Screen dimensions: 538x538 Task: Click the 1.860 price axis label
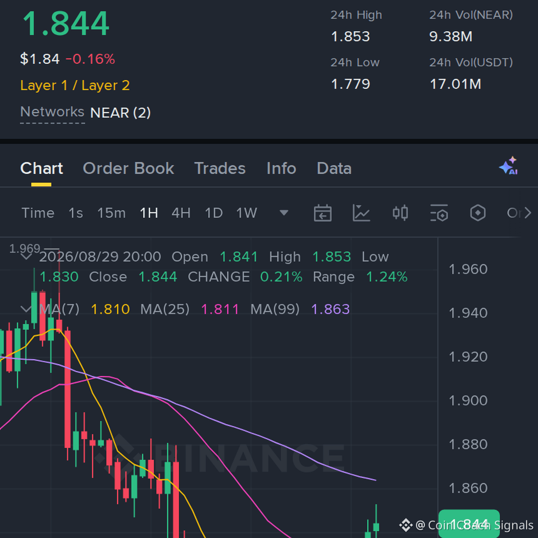[x=468, y=488]
